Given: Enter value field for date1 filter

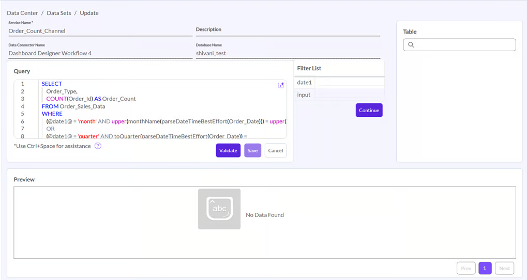Looking at the screenshot, I should pos(349,83).
